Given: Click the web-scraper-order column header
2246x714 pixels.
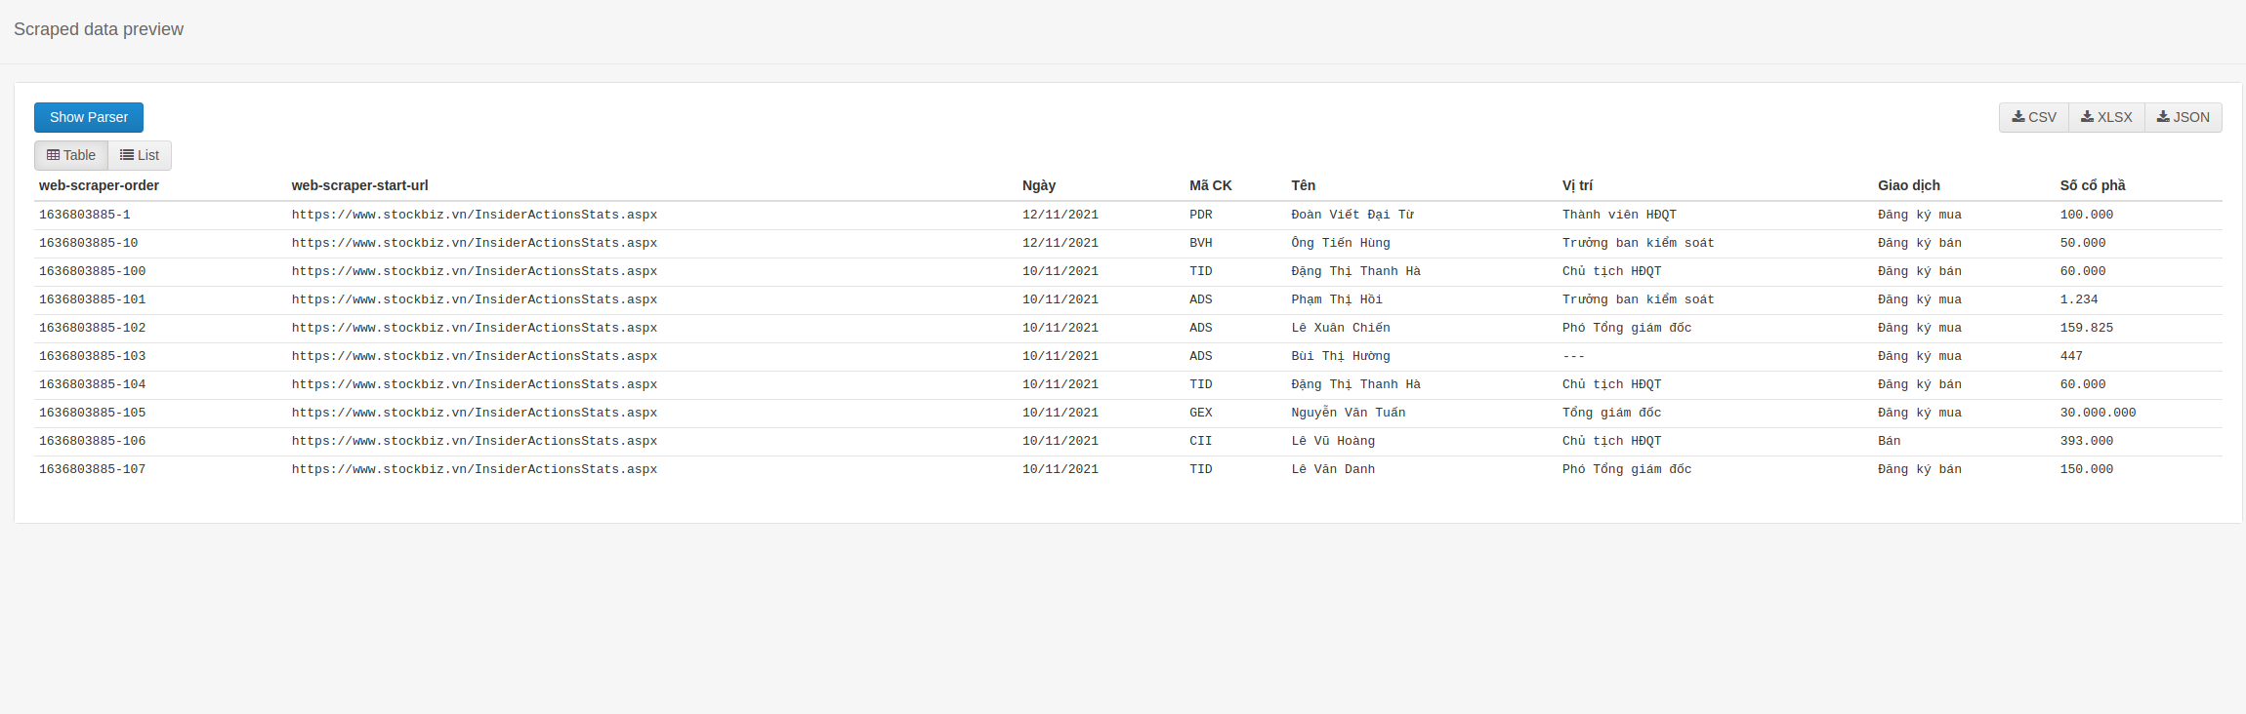Looking at the screenshot, I should click(99, 185).
